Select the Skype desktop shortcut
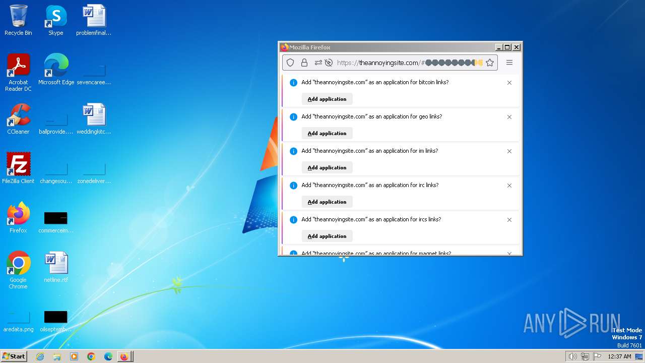 [x=56, y=20]
